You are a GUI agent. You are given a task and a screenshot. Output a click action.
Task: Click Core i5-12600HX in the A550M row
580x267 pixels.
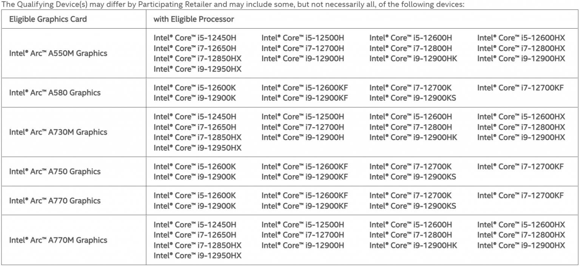(x=521, y=38)
